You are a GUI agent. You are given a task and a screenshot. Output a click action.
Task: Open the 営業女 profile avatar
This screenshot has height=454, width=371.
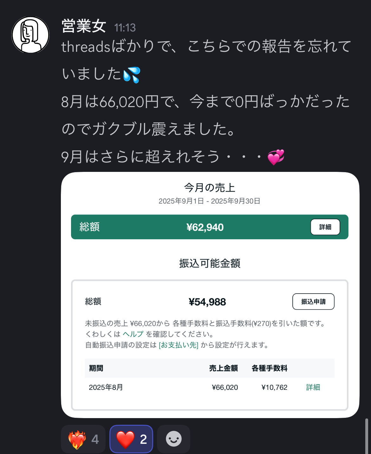click(x=30, y=35)
